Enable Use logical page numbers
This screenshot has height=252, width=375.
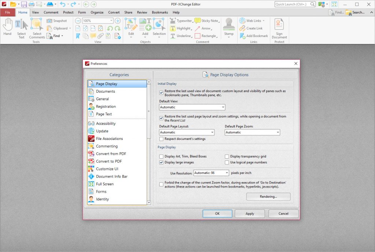pyautogui.click(x=227, y=162)
